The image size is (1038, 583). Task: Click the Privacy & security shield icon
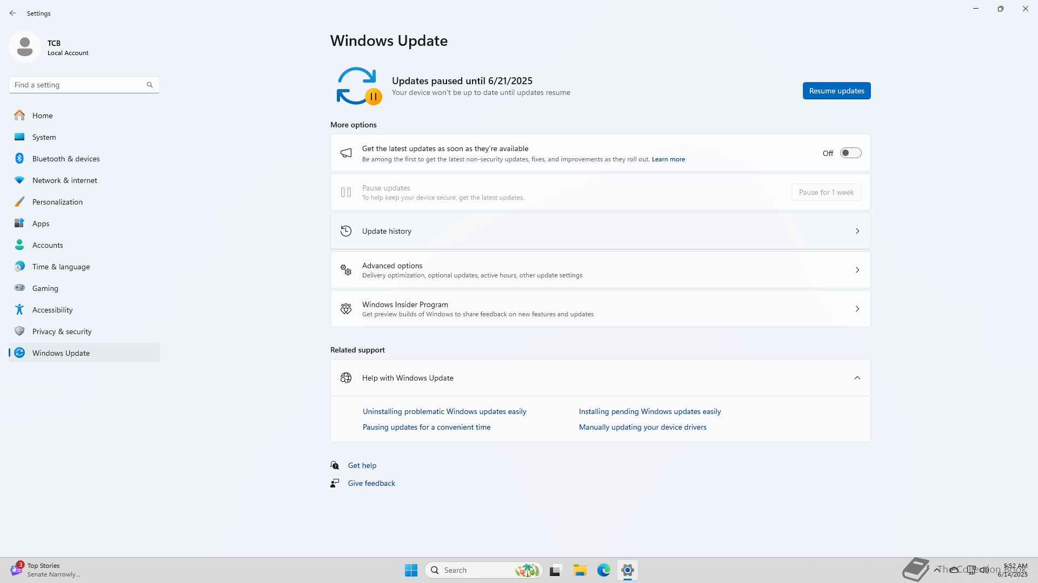19,331
